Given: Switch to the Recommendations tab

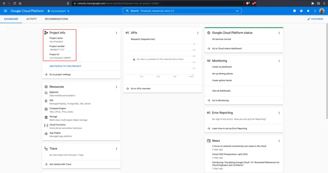Looking at the screenshot, I should click(x=56, y=19).
